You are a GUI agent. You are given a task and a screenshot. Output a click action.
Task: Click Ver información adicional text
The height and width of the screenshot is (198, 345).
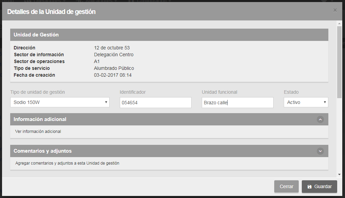click(x=38, y=131)
